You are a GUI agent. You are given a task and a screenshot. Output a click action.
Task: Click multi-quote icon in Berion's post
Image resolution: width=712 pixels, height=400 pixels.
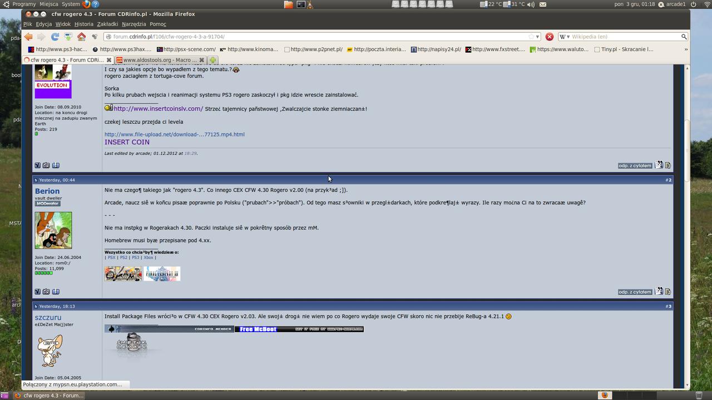[x=659, y=291]
